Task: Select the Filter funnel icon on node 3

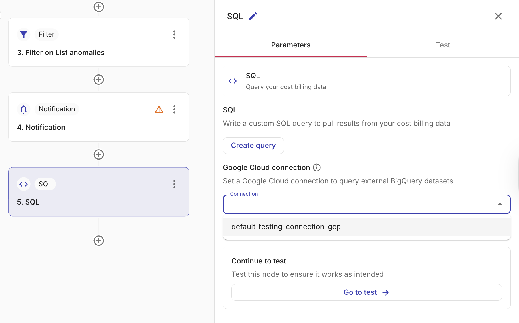Action: [23, 34]
